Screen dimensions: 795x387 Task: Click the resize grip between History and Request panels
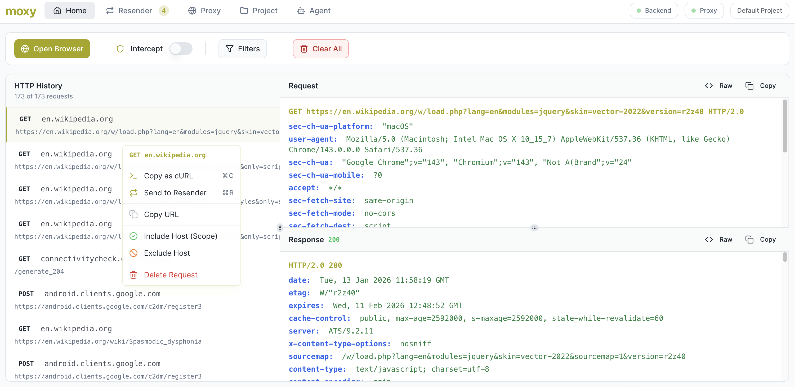(280, 228)
